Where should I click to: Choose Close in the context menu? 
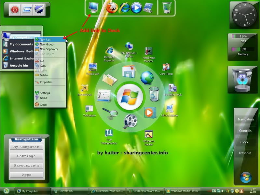pos(50,105)
